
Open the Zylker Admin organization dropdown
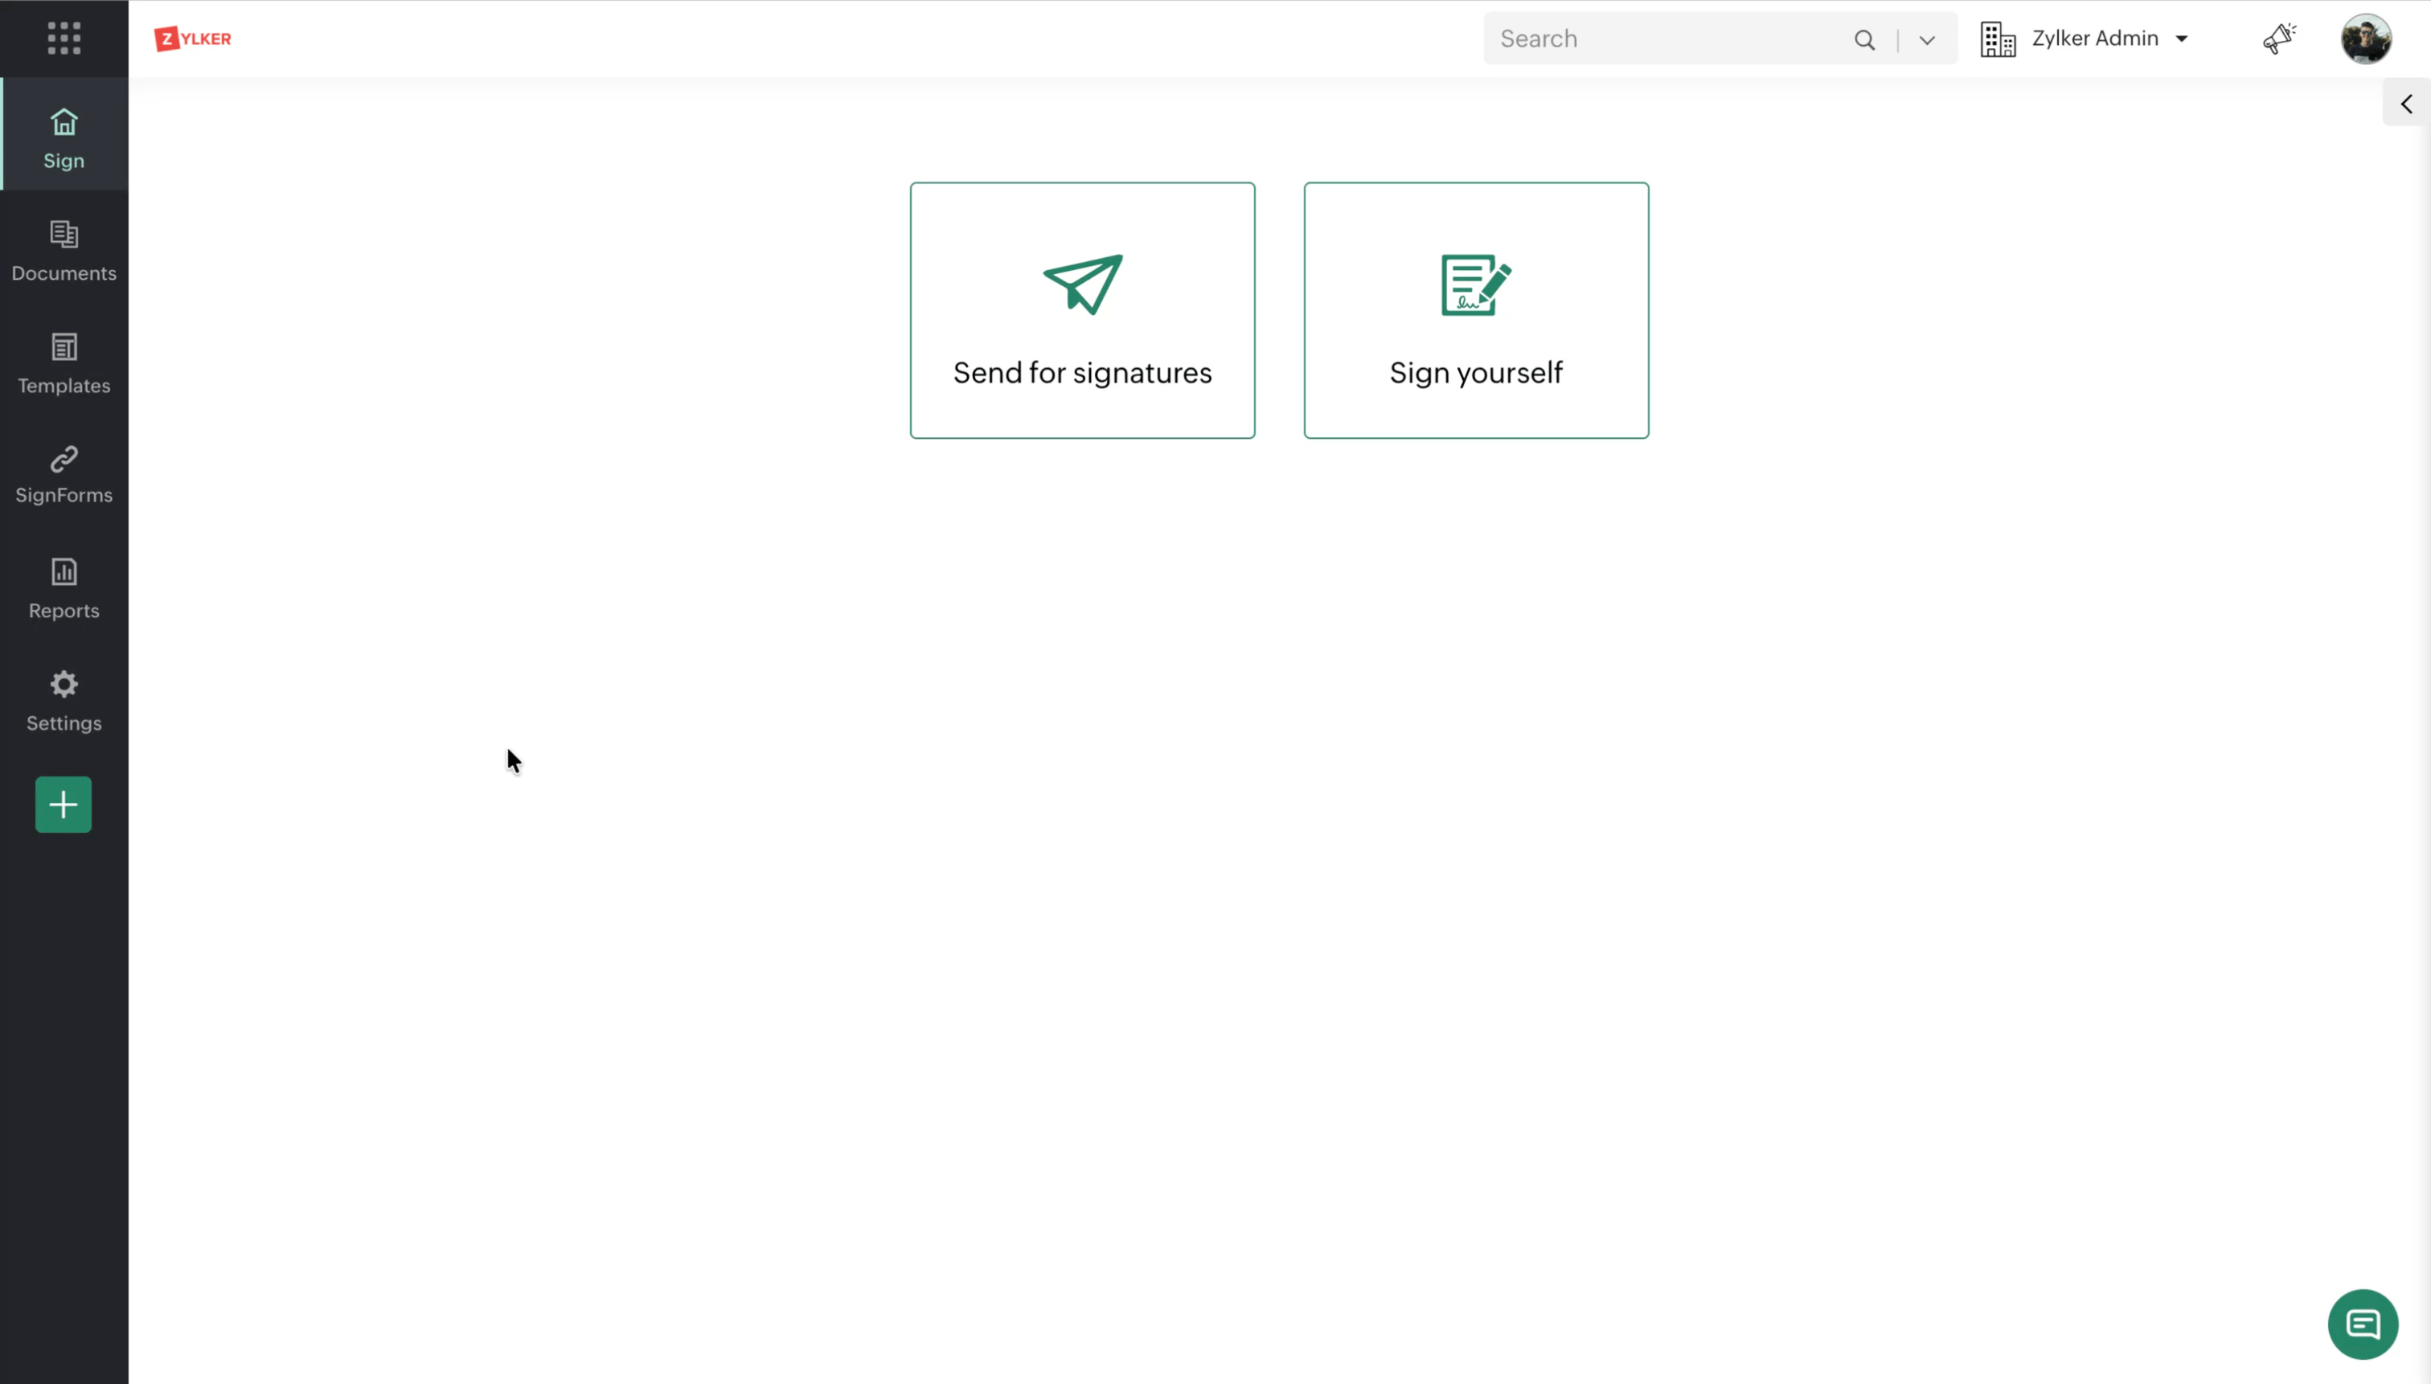[2109, 39]
